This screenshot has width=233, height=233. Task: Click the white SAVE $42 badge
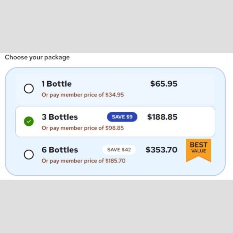(x=119, y=150)
